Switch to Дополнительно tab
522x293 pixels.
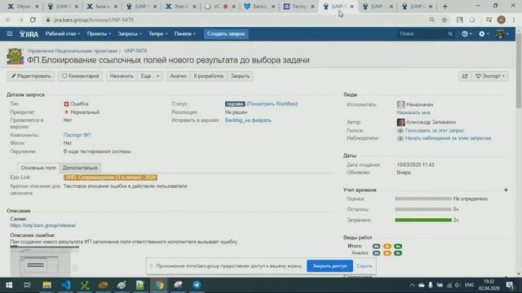point(80,168)
